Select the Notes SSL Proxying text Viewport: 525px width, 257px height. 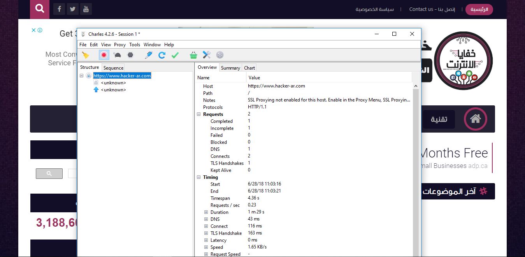[x=329, y=100]
